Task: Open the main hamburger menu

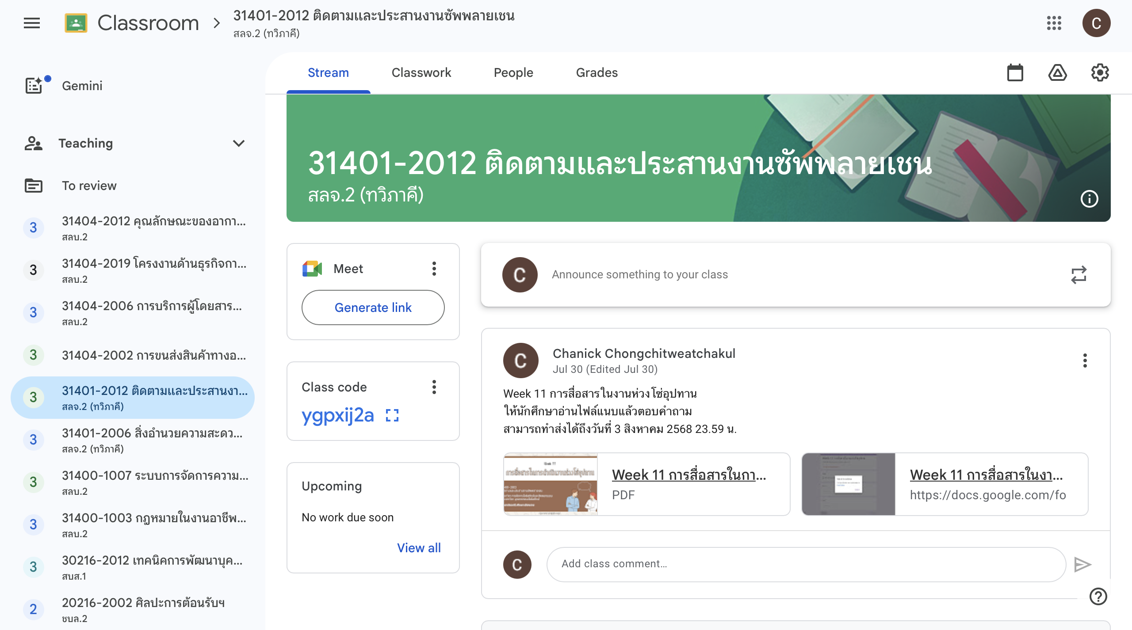Action: click(x=32, y=23)
